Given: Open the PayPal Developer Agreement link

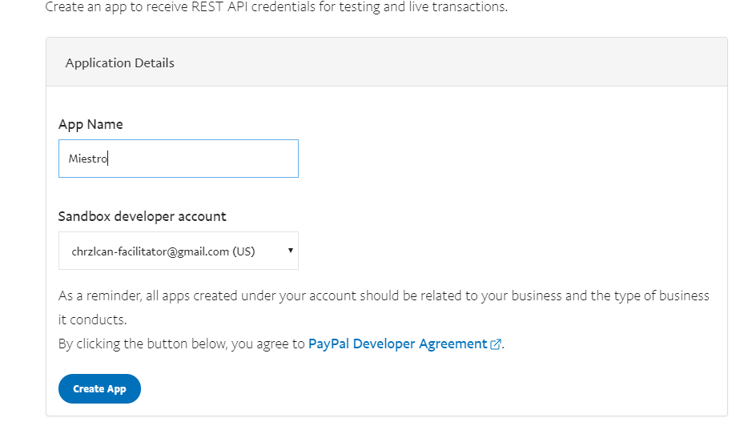Looking at the screenshot, I should coord(397,344).
